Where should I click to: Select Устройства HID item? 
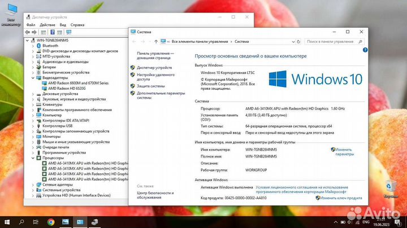[76, 195]
